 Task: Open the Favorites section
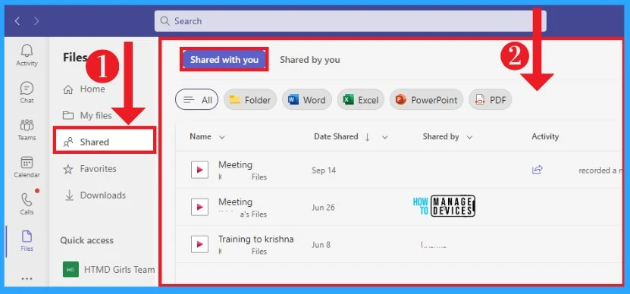click(90, 169)
